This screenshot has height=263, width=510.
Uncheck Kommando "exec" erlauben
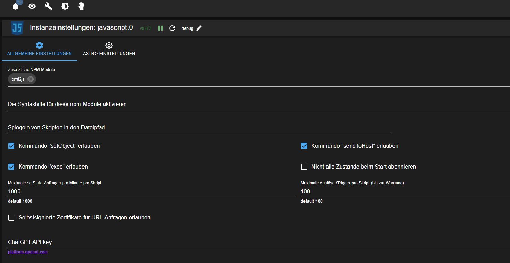click(11, 167)
